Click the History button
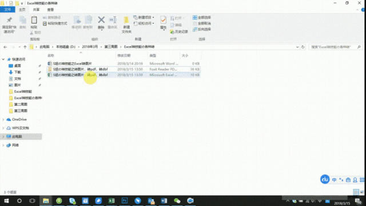Image resolution: width=366 pixels, height=206 pixels. (x=179, y=31)
